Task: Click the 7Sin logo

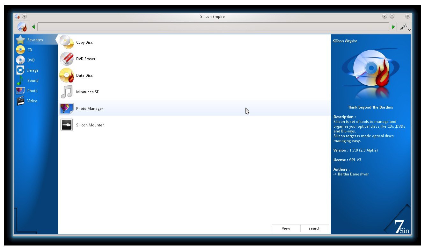Action: [401, 227]
